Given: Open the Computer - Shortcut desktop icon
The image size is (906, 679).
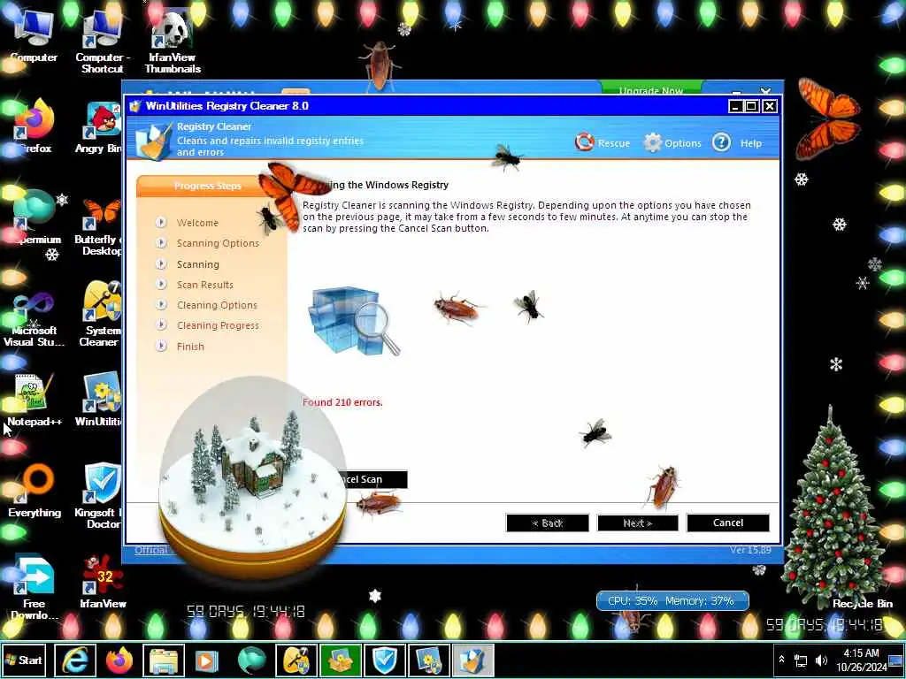Looking at the screenshot, I should (x=102, y=43).
